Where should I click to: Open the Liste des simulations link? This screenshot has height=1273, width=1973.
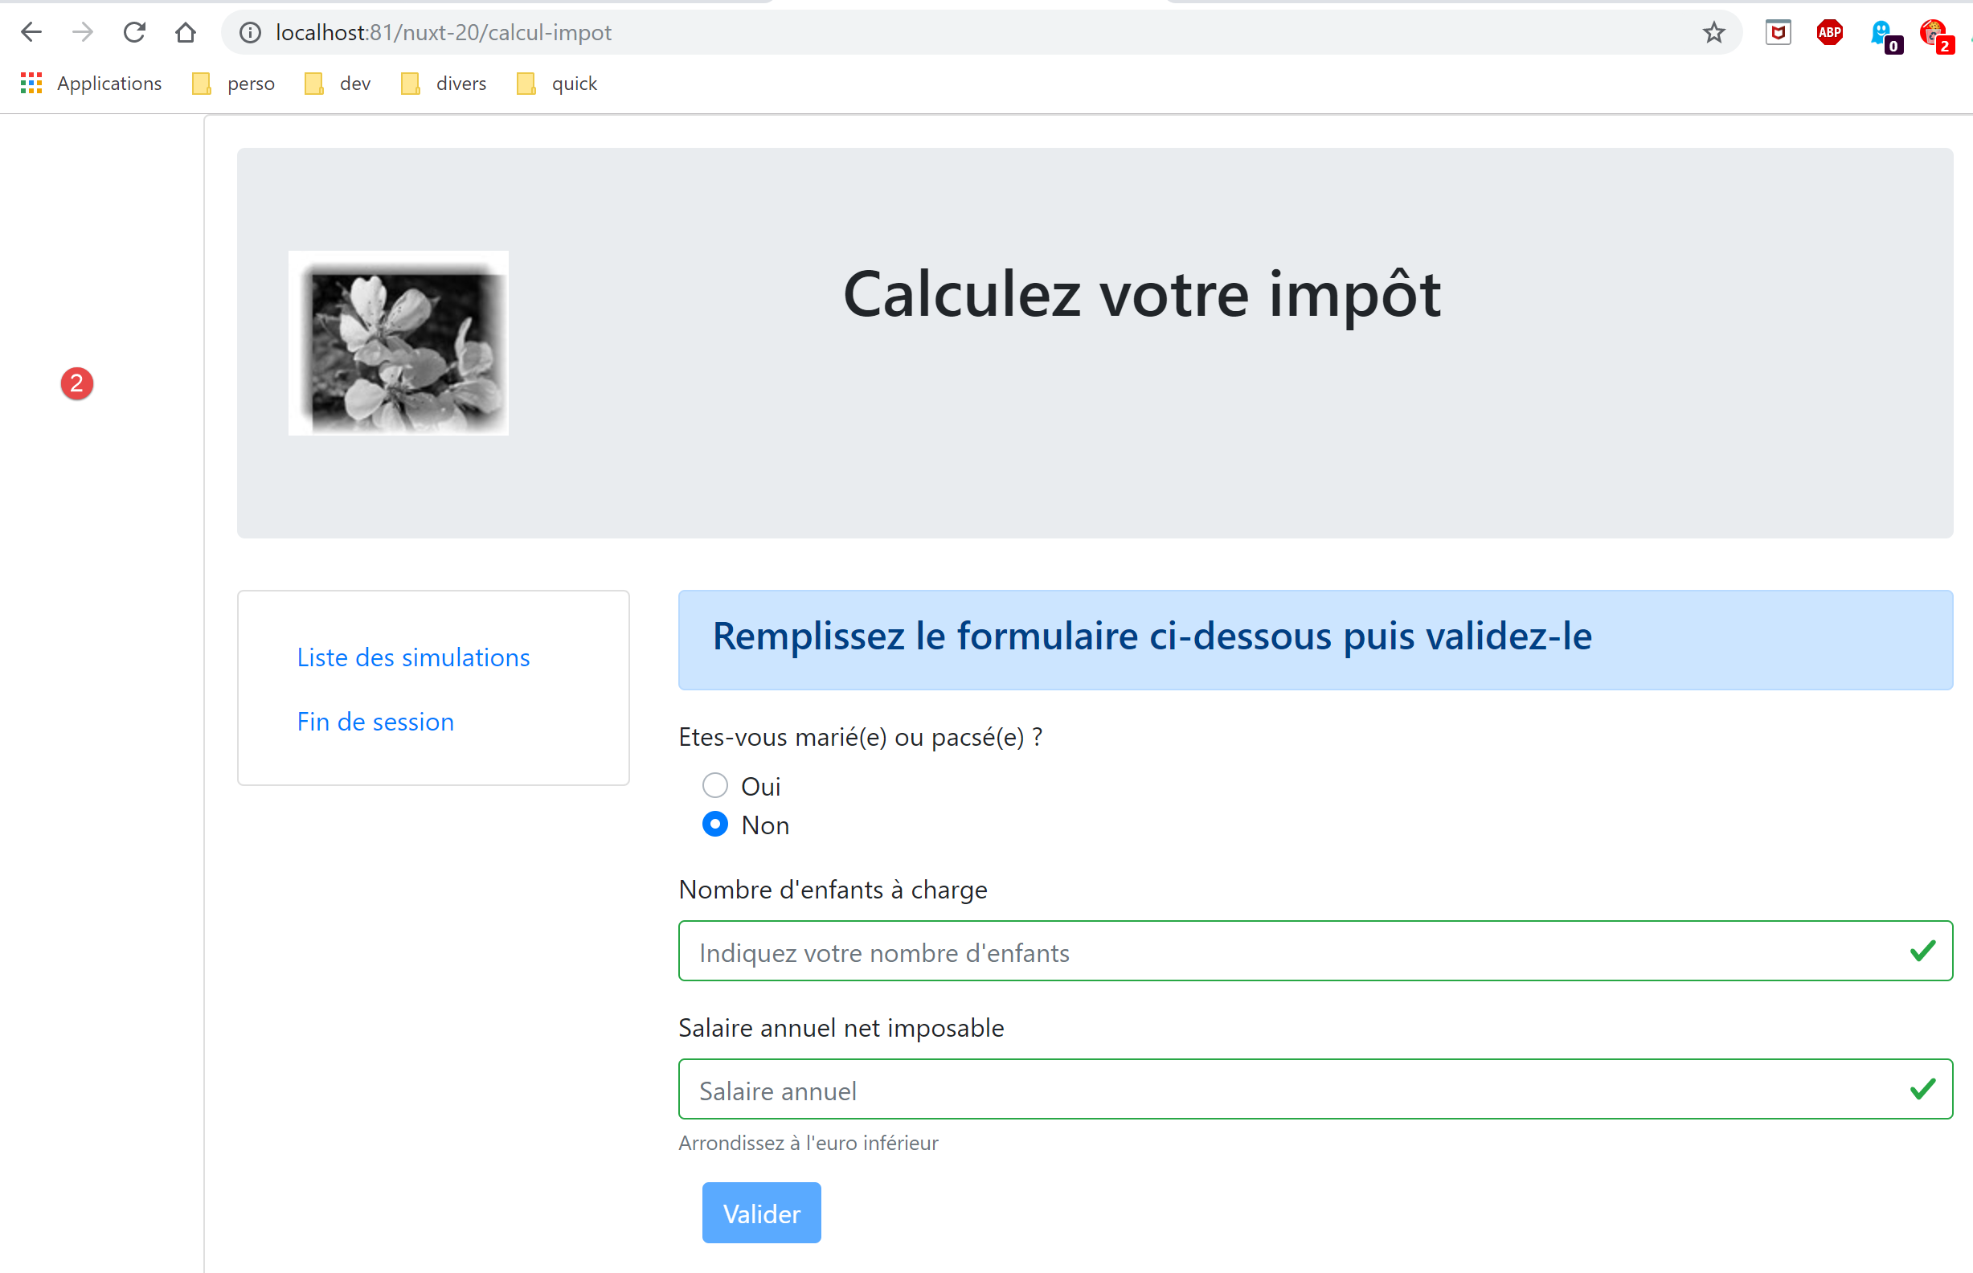[413, 657]
